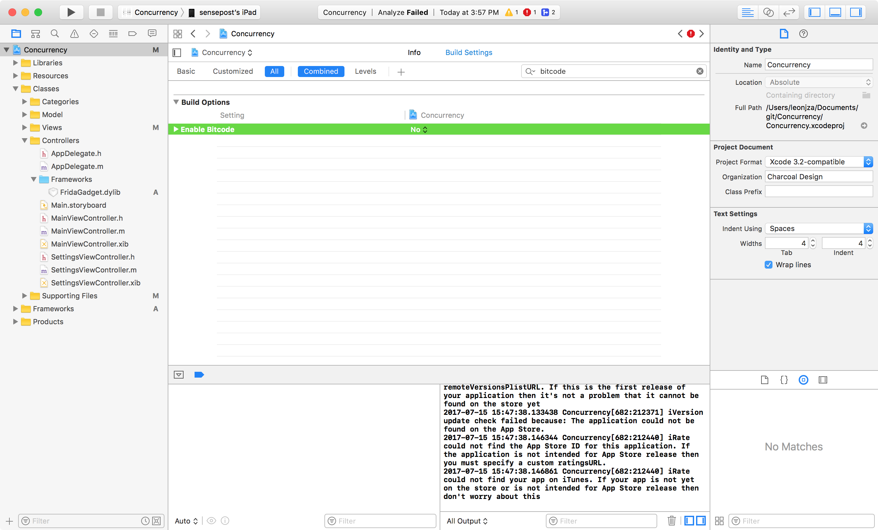This screenshot has width=878, height=530.
Task: Collapse the Controllers folder
Action: (25, 140)
